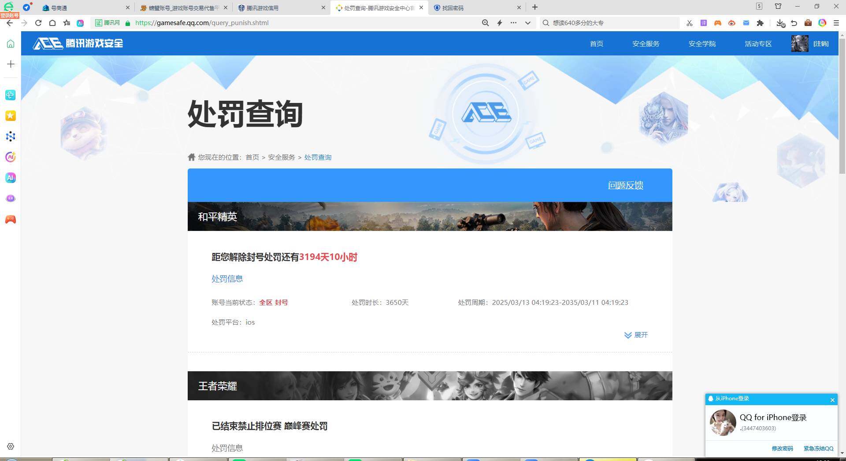The width and height of the screenshot is (846, 461).
Task: Toggle the lightning speed mode icon
Action: click(x=500, y=23)
